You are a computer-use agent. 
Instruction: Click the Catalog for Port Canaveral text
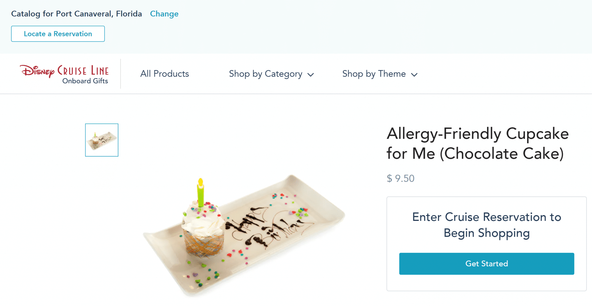[77, 14]
